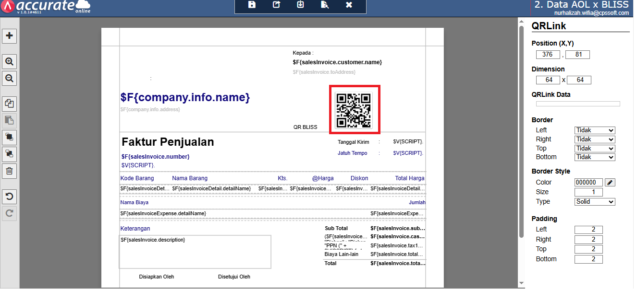Select the Jatuh Tempo label
Image resolution: width=637 pixels, height=290 pixels.
click(x=353, y=153)
